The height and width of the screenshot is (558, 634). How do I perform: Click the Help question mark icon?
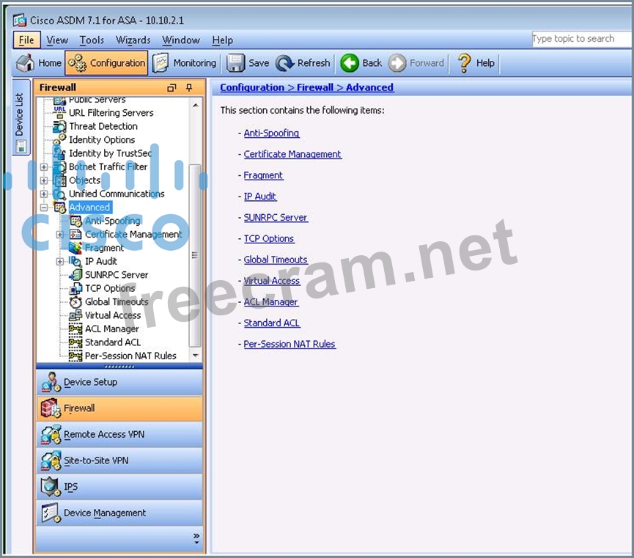pos(464,63)
